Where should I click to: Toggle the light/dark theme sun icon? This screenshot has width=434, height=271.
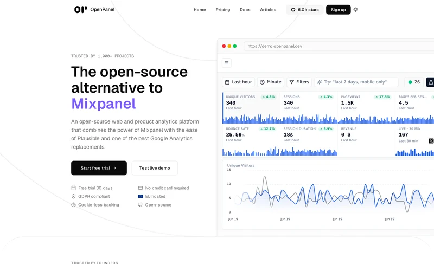pyautogui.click(x=356, y=10)
